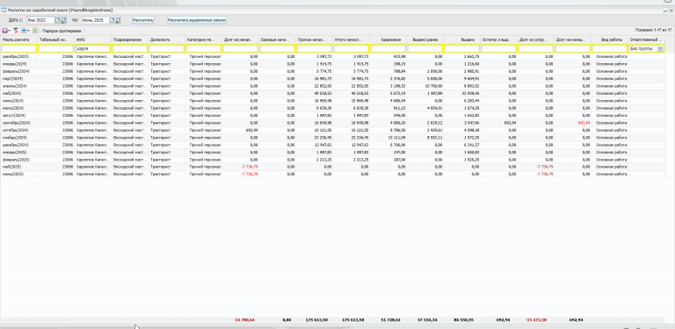The image size is (675, 329).
Task: Select the 'март(2024)' row
Action: coord(332,79)
